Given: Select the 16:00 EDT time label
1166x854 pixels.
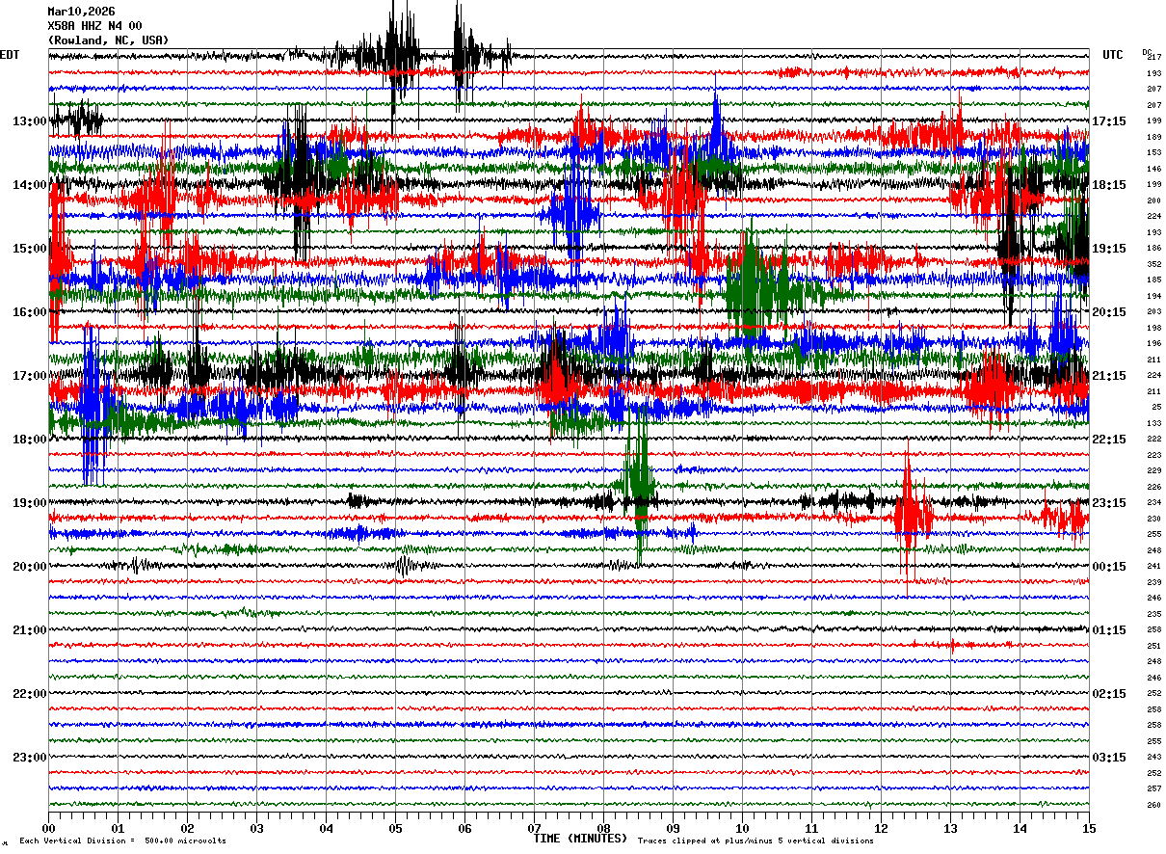Looking at the screenshot, I should 29,312.
